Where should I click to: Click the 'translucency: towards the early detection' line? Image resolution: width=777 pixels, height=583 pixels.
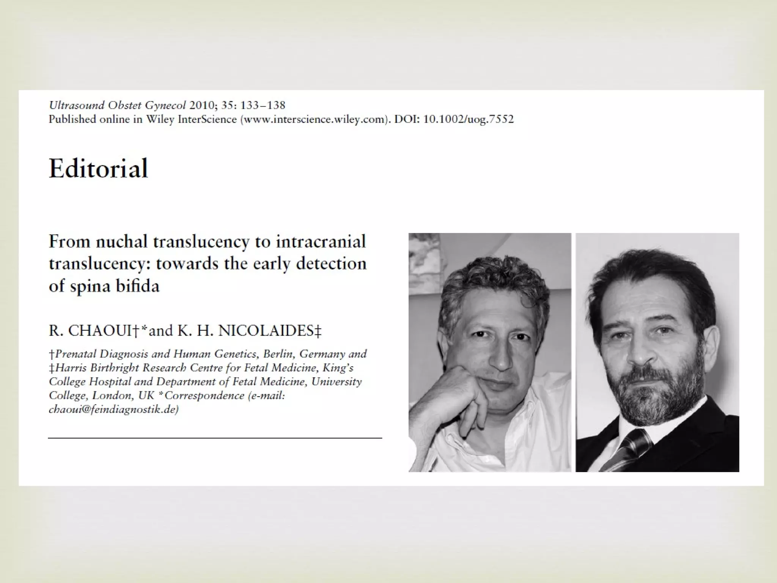tap(207, 264)
